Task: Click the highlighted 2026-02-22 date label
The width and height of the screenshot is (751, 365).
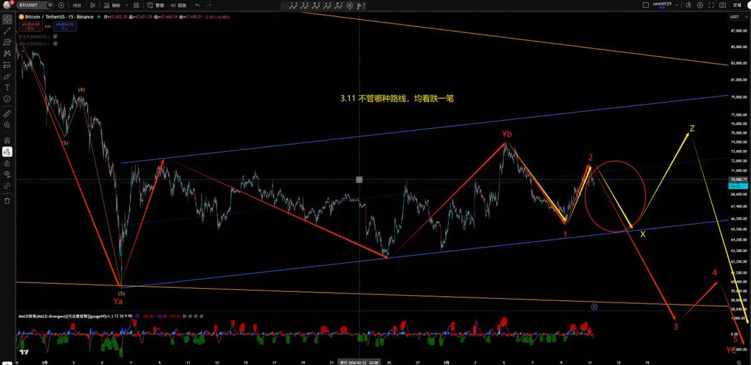Action: point(359,361)
